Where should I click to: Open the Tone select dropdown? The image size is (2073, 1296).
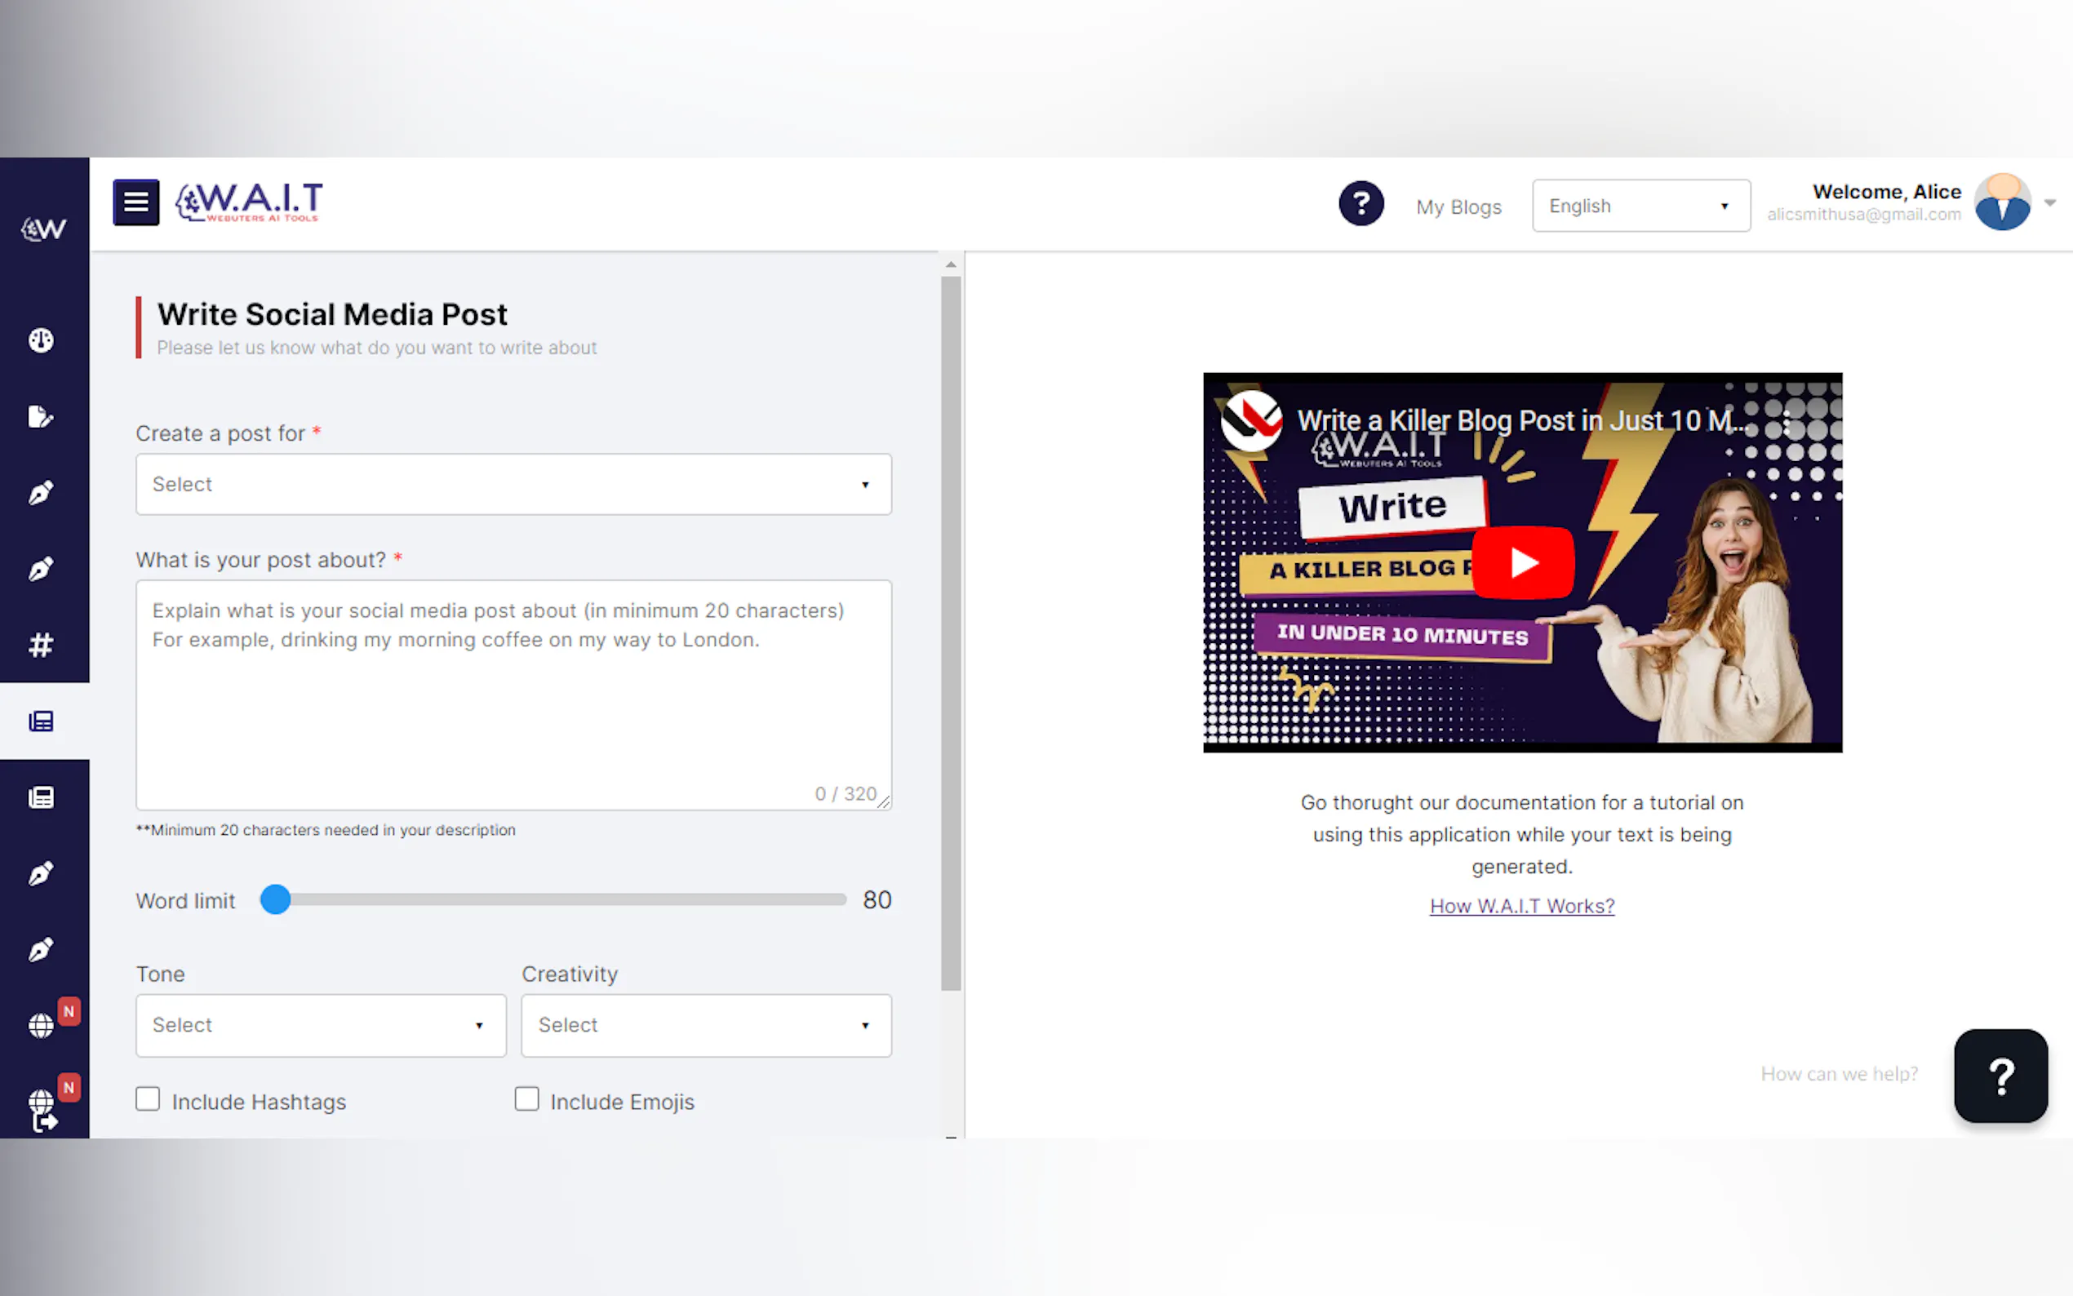click(x=321, y=1025)
